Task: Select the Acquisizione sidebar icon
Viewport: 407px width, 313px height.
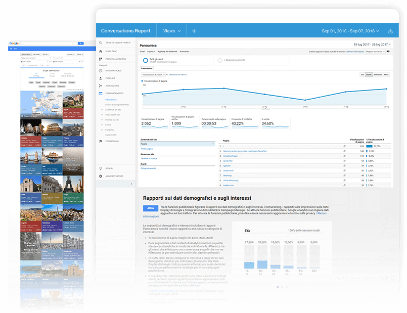Action: (101, 86)
